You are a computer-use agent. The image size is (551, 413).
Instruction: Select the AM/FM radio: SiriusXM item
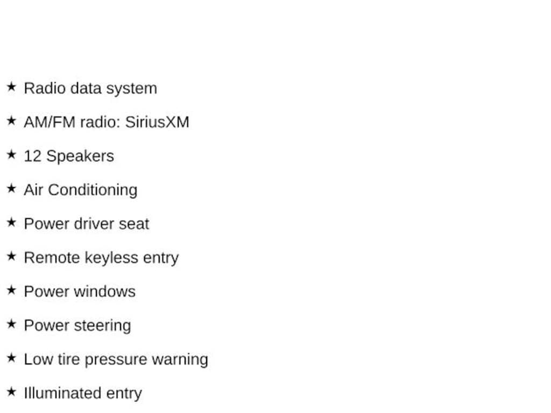tap(107, 122)
